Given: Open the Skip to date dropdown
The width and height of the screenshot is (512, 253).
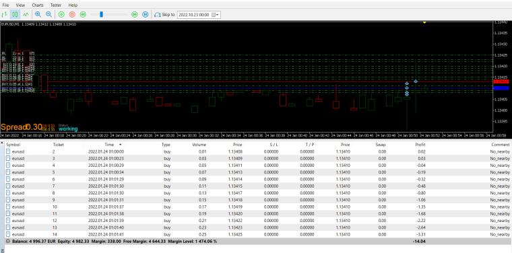Looking at the screenshot, I should (218, 15).
